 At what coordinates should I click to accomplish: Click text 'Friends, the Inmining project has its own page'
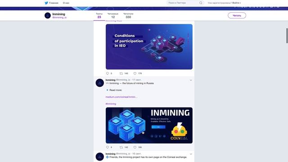133,157
